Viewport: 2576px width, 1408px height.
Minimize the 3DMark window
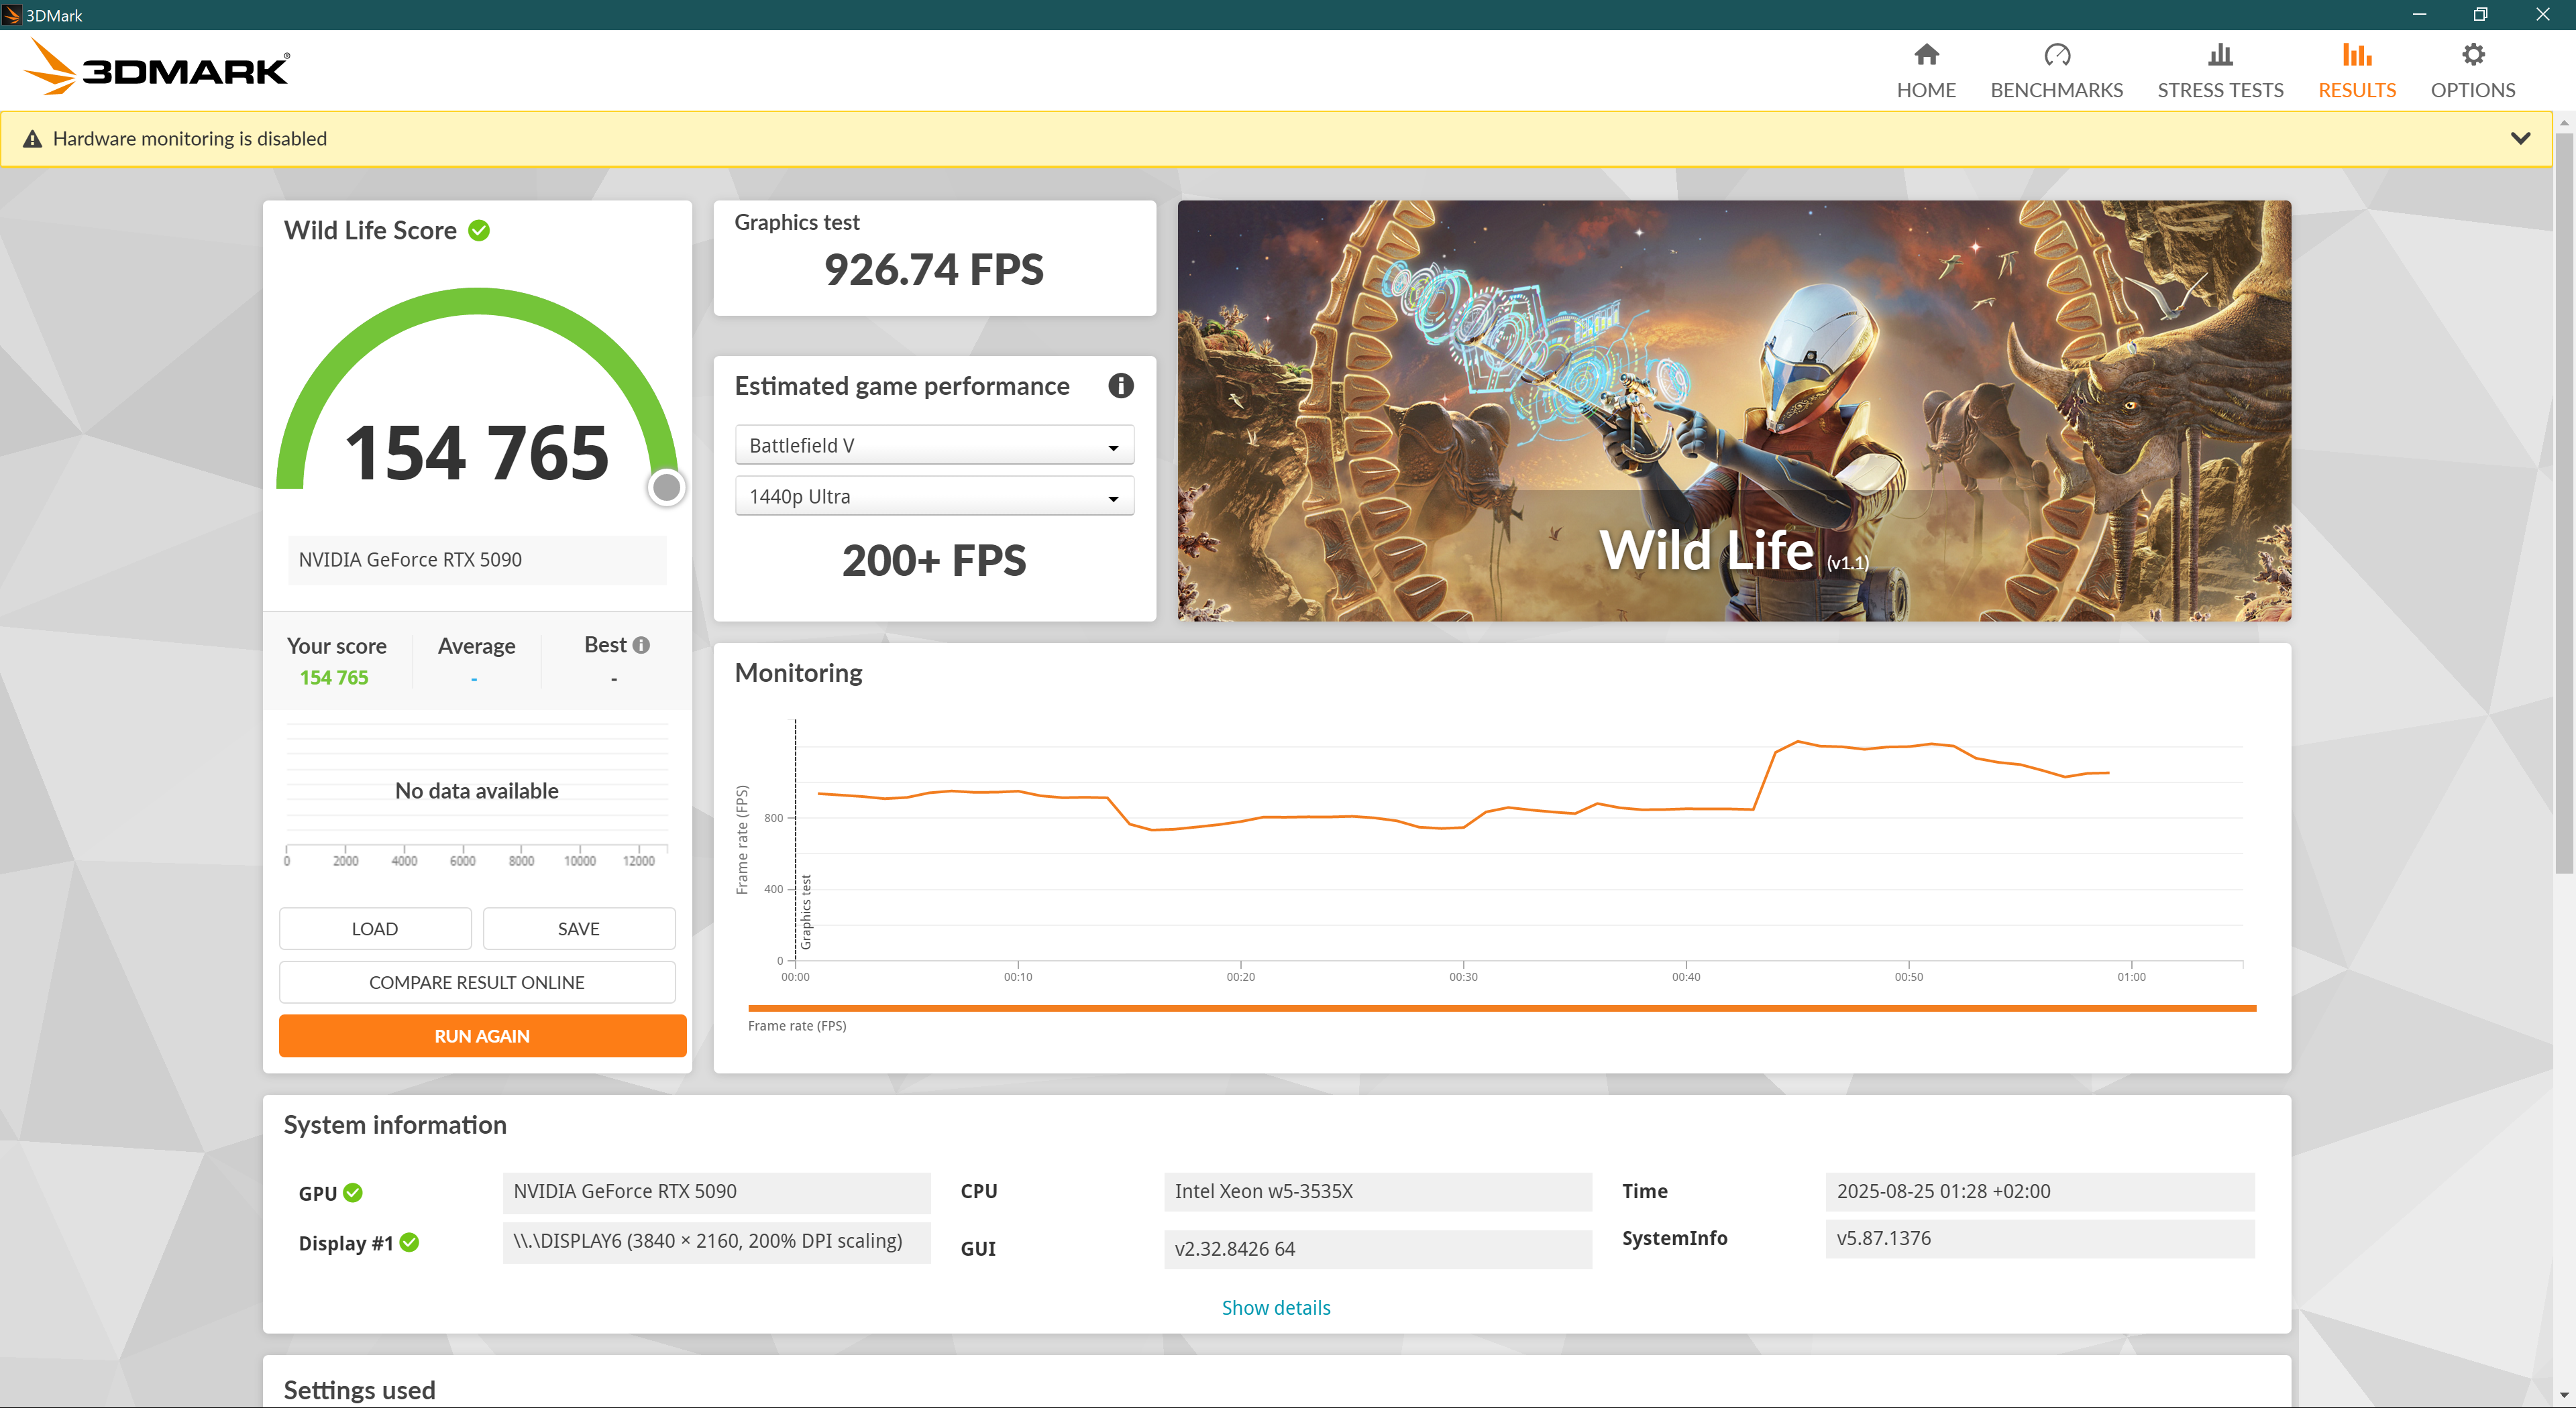pos(2419,15)
